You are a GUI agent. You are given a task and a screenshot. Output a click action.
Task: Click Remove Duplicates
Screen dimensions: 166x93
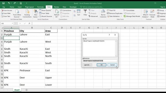tap(115, 13)
